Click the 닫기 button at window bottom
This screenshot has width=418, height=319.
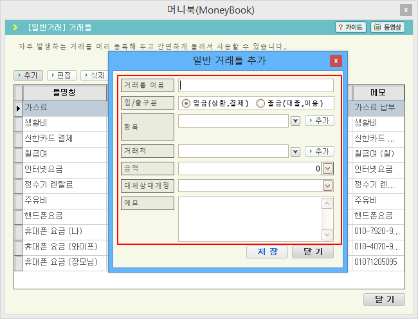(x=384, y=300)
